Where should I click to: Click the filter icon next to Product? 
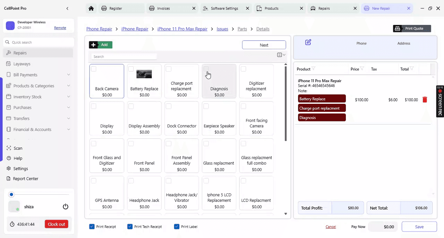point(313,68)
